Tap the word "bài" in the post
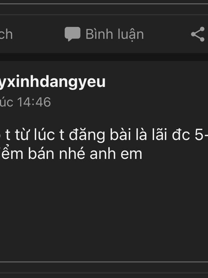This screenshot has height=278, width=208. tap(120, 135)
